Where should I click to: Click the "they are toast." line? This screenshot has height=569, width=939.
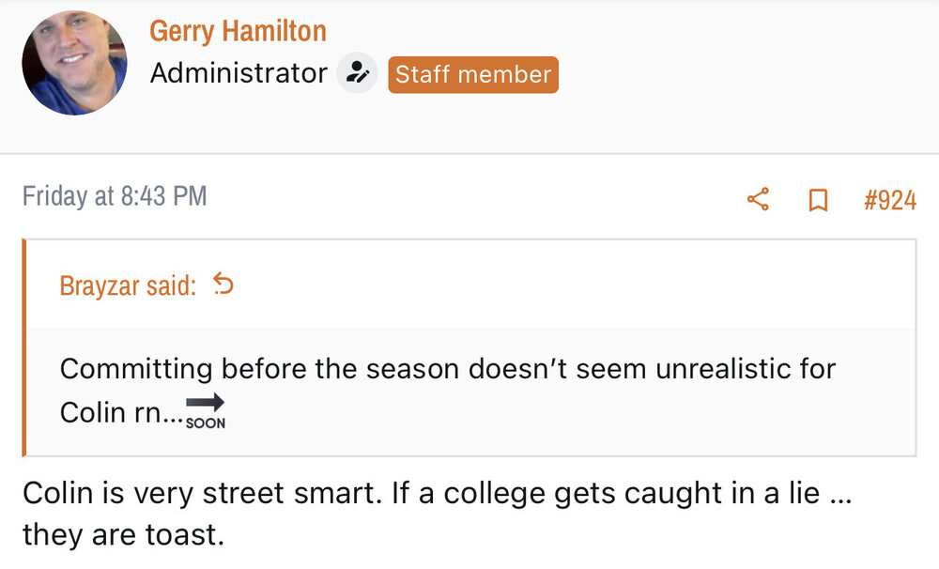(123, 535)
